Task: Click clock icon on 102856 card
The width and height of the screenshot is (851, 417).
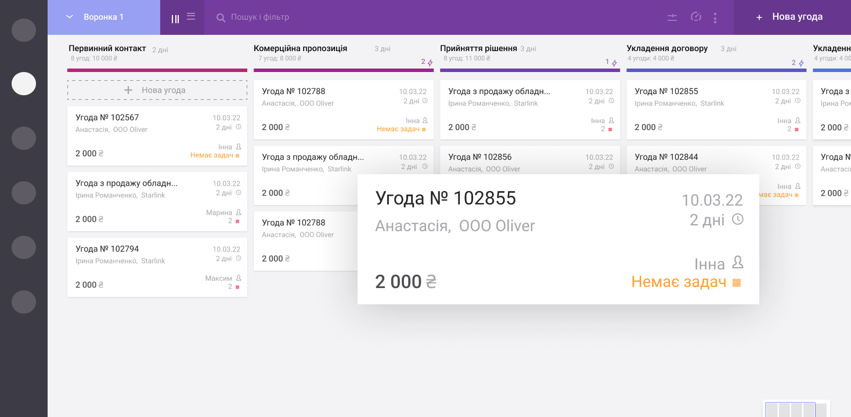Action: tap(611, 167)
